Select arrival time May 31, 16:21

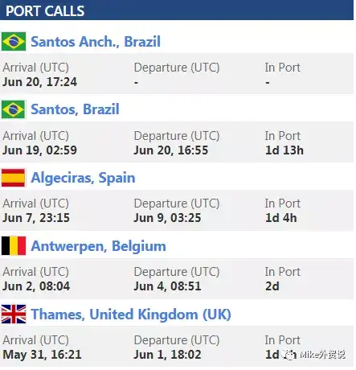pyautogui.click(x=42, y=355)
